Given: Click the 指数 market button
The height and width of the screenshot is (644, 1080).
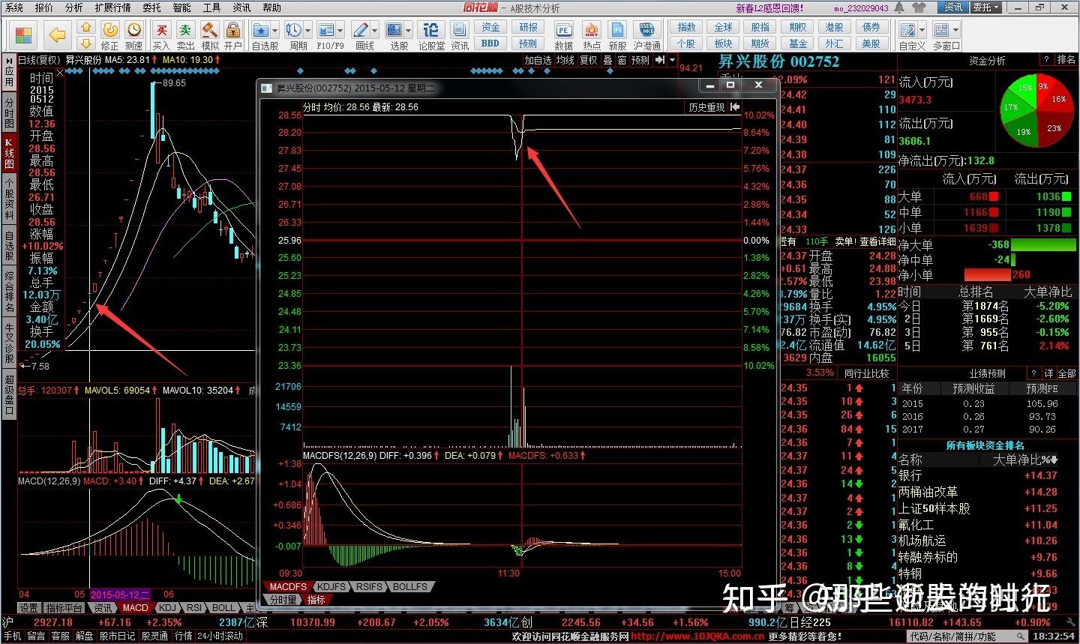Looking at the screenshot, I should click(686, 27).
